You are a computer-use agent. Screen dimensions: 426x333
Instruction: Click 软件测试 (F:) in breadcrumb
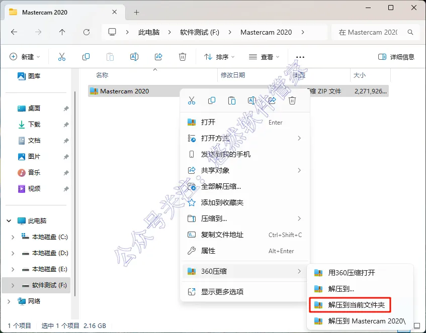[199, 32]
